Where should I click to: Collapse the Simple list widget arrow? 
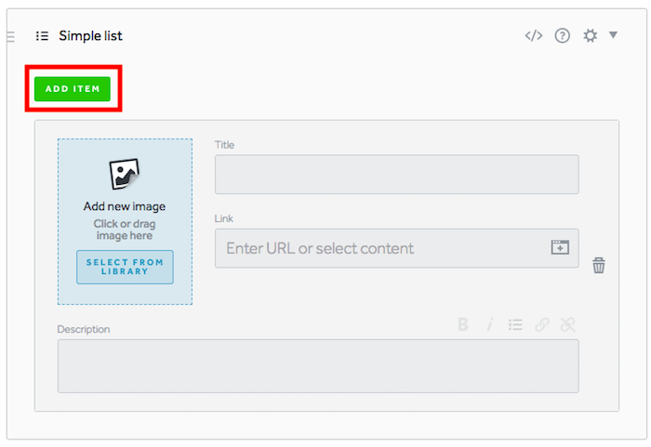613,35
